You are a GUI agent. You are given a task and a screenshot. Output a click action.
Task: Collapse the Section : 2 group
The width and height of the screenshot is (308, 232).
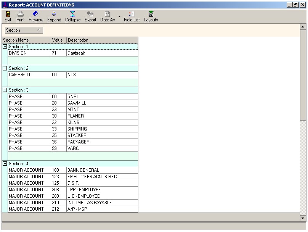[5, 68]
